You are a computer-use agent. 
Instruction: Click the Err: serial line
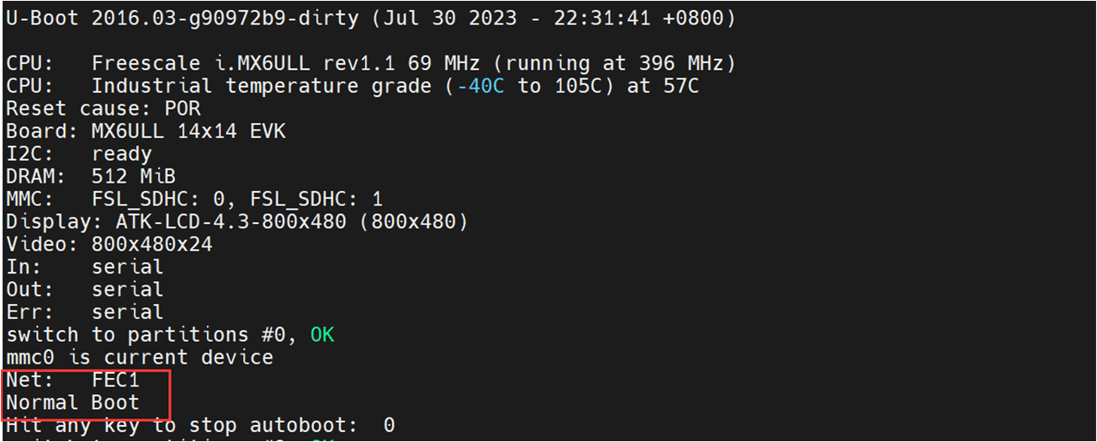[x=85, y=312]
